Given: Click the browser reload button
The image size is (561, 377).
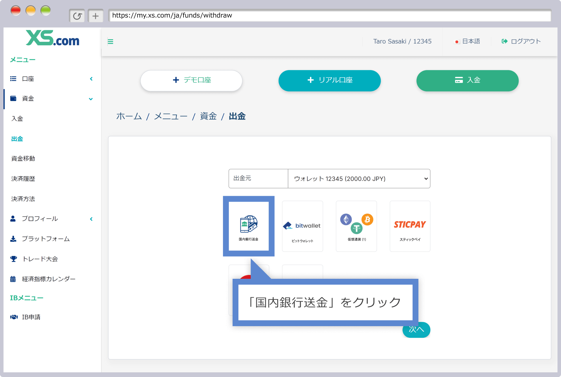Looking at the screenshot, I should pos(77,16).
